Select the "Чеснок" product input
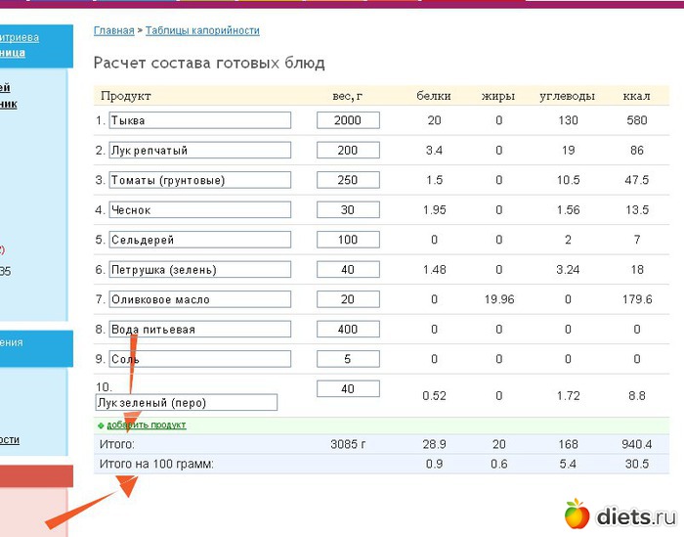This screenshot has width=684, height=537. [x=199, y=210]
